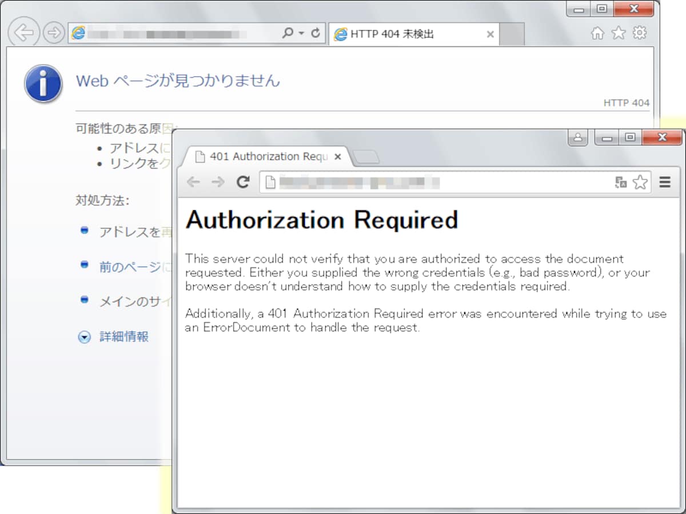
Task: Close the Internet Explorer window
Action: click(633, 9)
